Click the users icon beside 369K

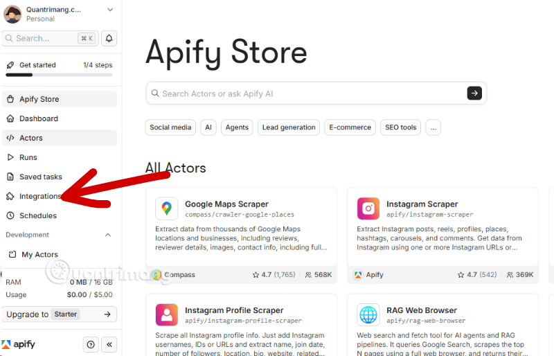(510, 275)
